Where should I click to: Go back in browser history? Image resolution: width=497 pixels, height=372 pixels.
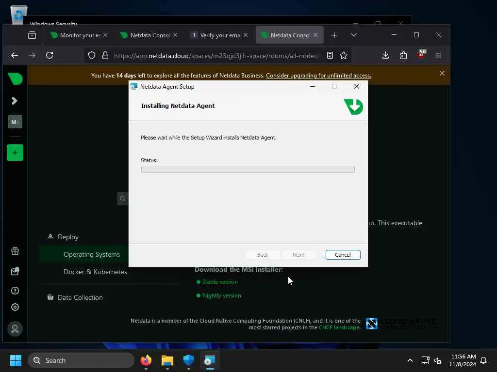15,55
